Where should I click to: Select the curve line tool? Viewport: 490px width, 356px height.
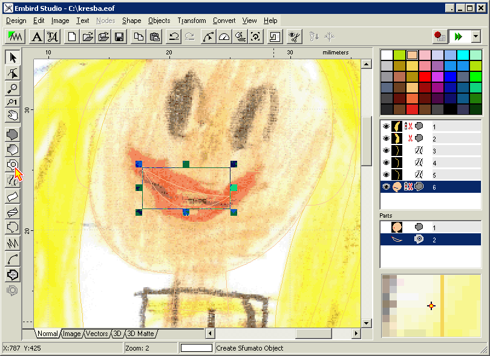click(x=13, y=259)
